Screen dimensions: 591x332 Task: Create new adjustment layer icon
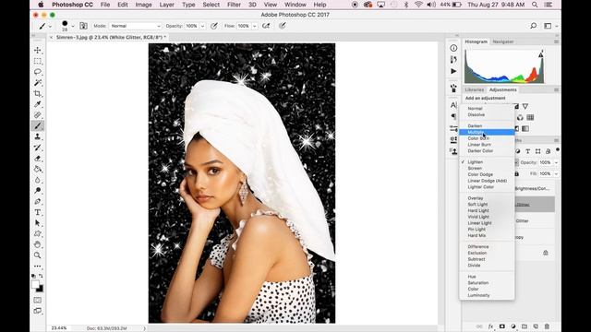coord(513,326)
